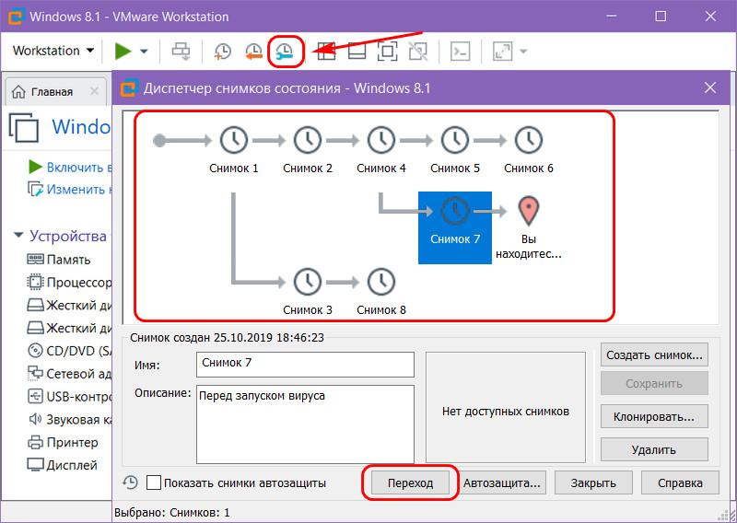This screenshot has width=737, height=523.
Task: Click the Имя field containing Снимок 7
Action: (305, 365)
